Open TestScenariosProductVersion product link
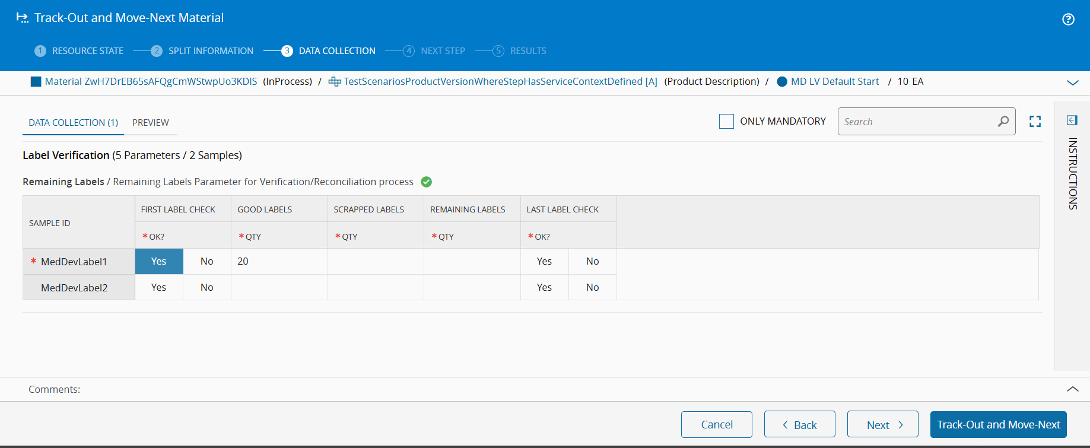The height and width of the screenshot is (448, 1090). click(x=500, y=82)
